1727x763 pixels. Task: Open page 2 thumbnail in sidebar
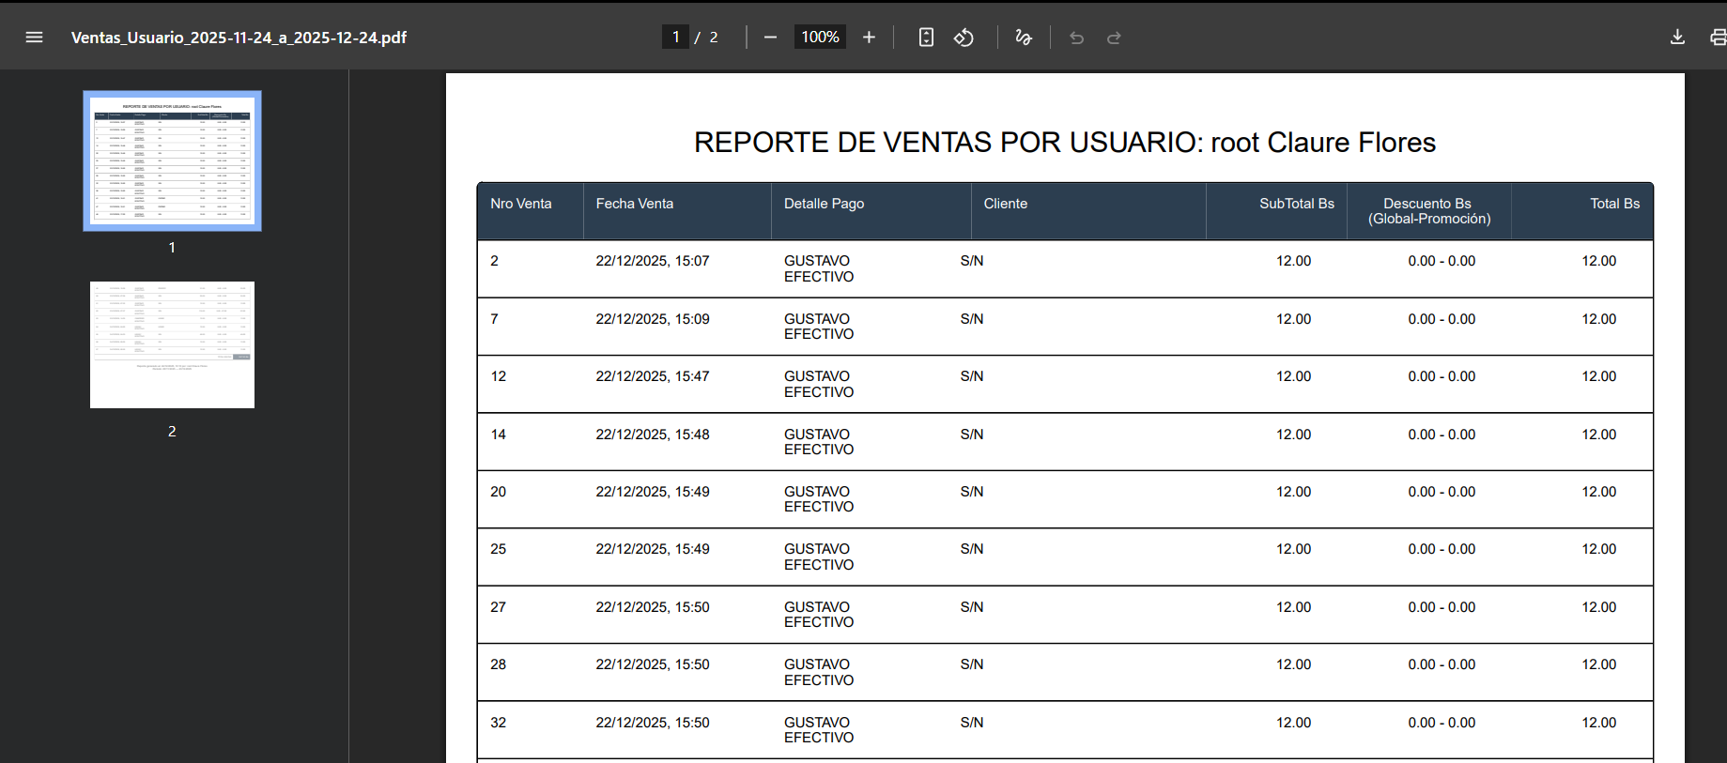(x=172, y=344)
